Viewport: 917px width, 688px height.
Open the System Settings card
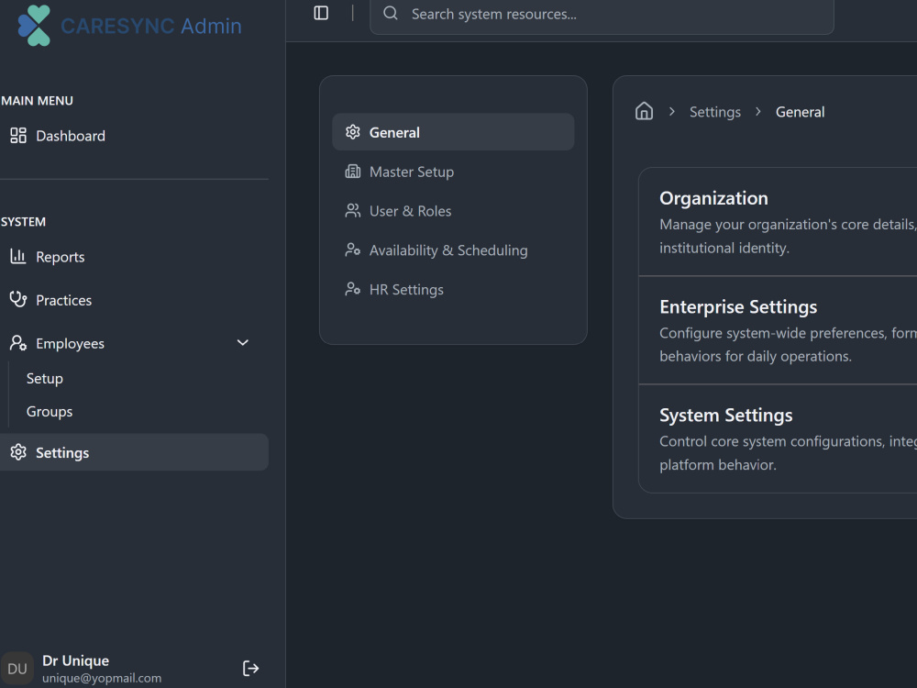pyautogui.click(x=778, y=438)
